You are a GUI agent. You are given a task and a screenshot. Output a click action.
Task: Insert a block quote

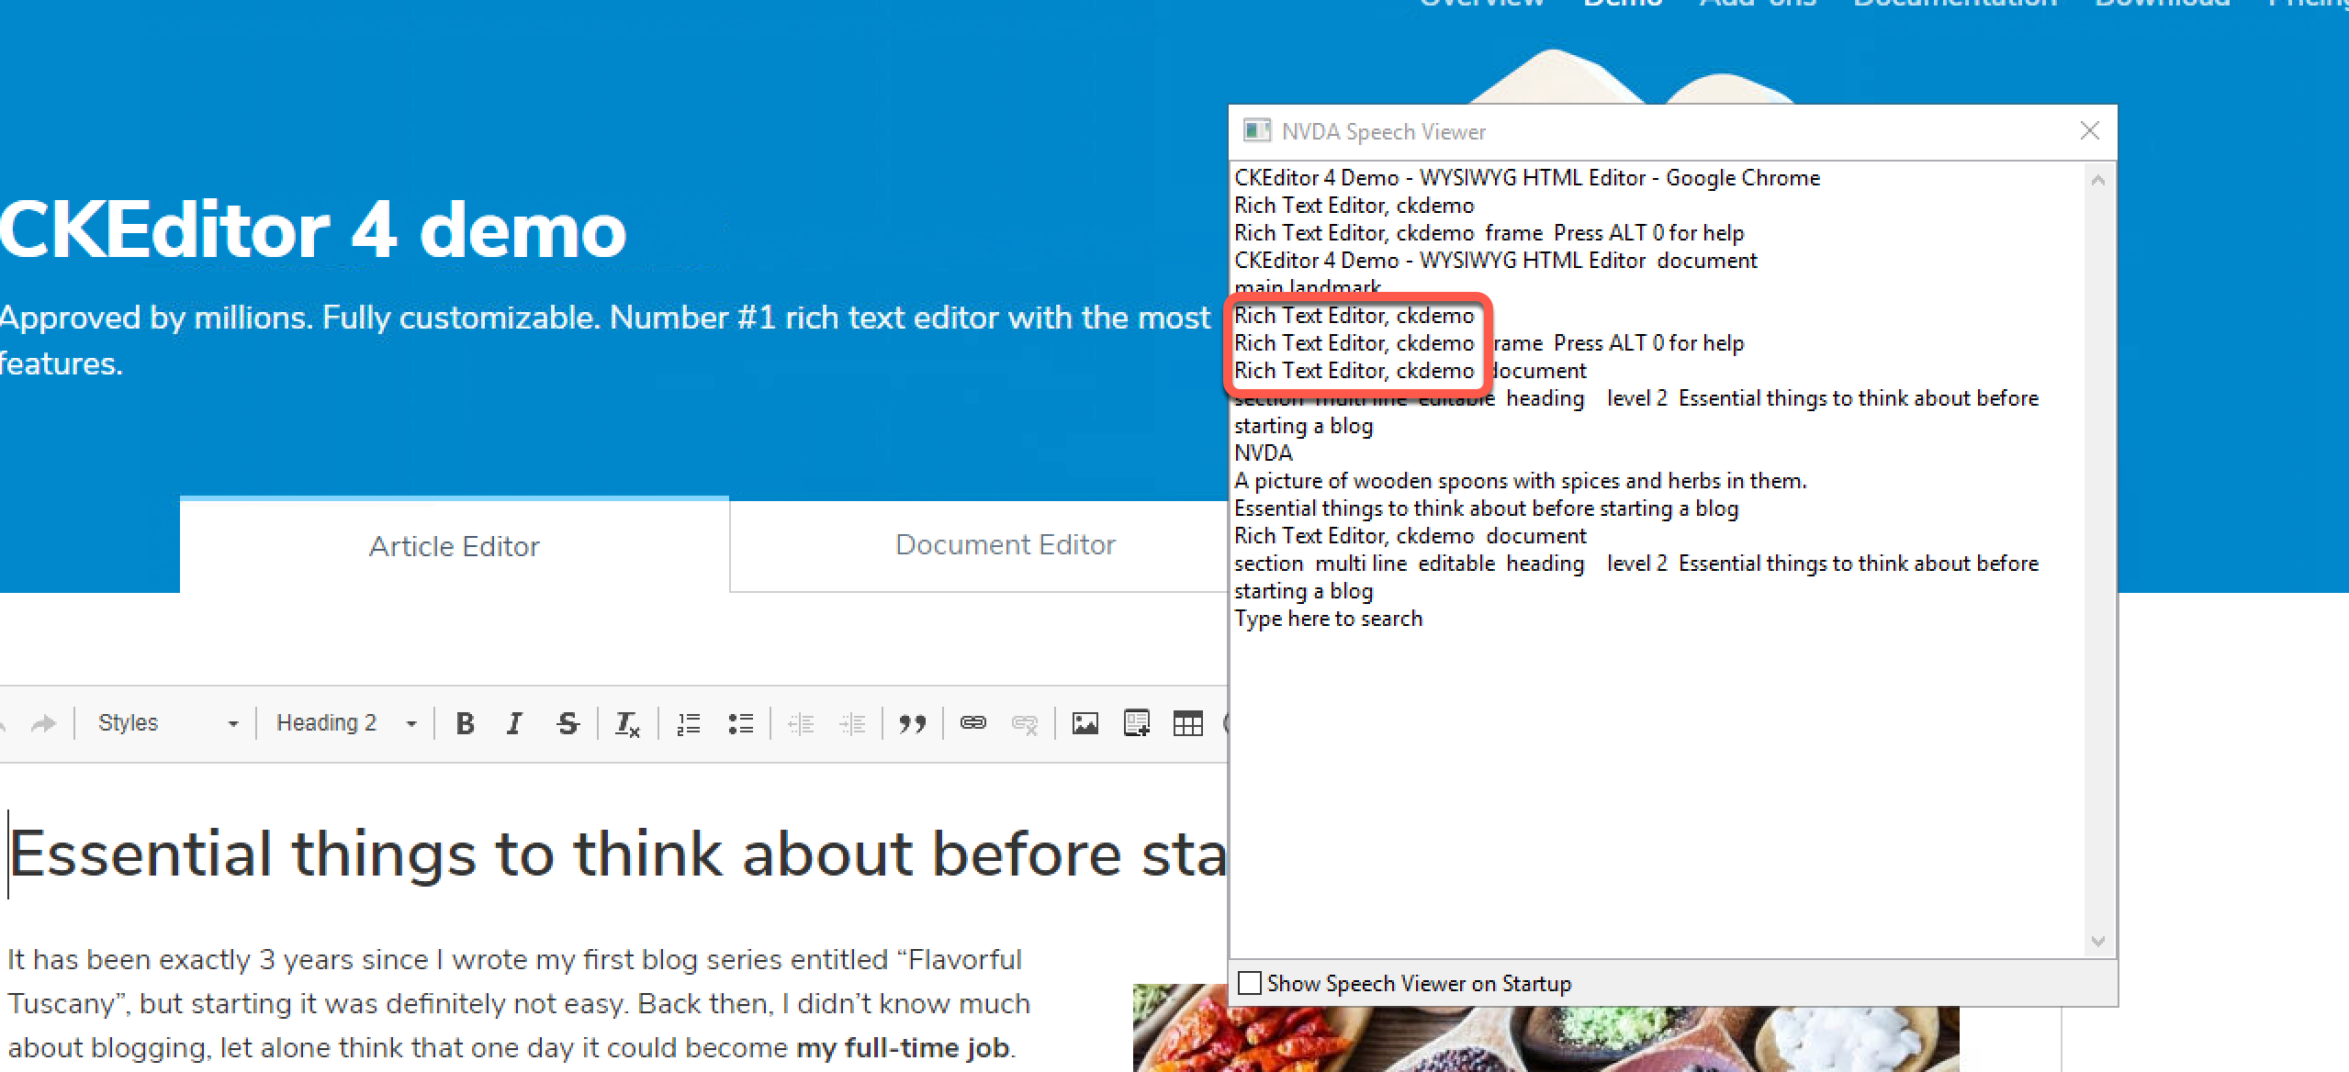coord(913,723)
